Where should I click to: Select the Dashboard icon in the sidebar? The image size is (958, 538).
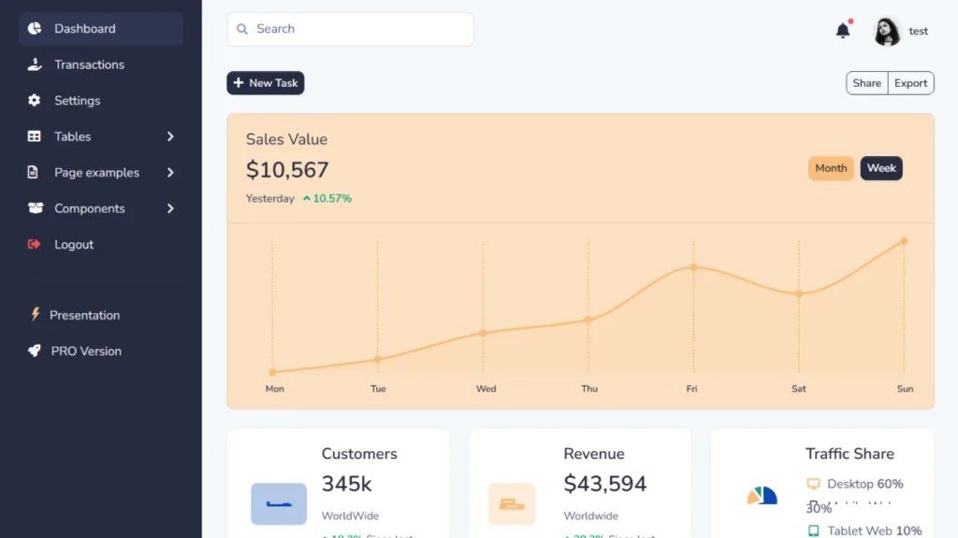click(34, 28)
